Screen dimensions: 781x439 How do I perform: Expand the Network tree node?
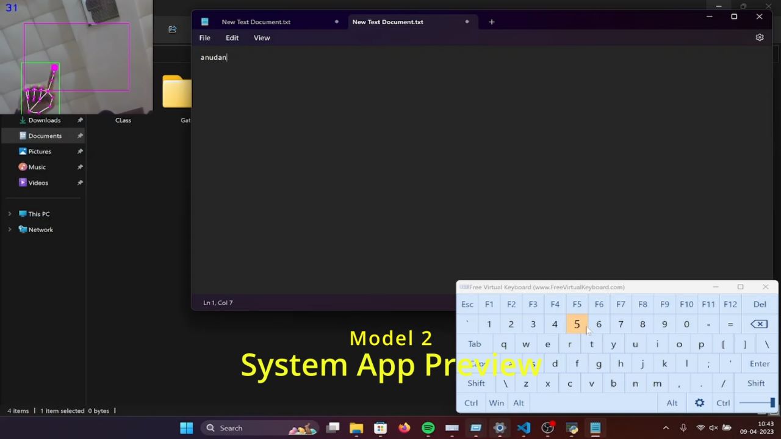click(x=10, y=230)
